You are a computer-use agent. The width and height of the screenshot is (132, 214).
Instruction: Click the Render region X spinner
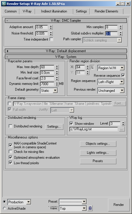(x=88, y=67)
